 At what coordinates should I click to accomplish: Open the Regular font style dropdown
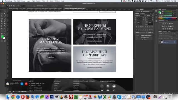click(150, 15)
